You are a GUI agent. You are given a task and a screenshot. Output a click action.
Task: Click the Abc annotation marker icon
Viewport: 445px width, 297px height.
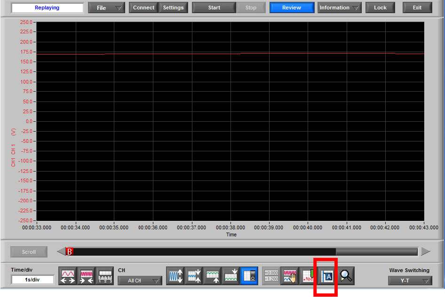(308, 276)
